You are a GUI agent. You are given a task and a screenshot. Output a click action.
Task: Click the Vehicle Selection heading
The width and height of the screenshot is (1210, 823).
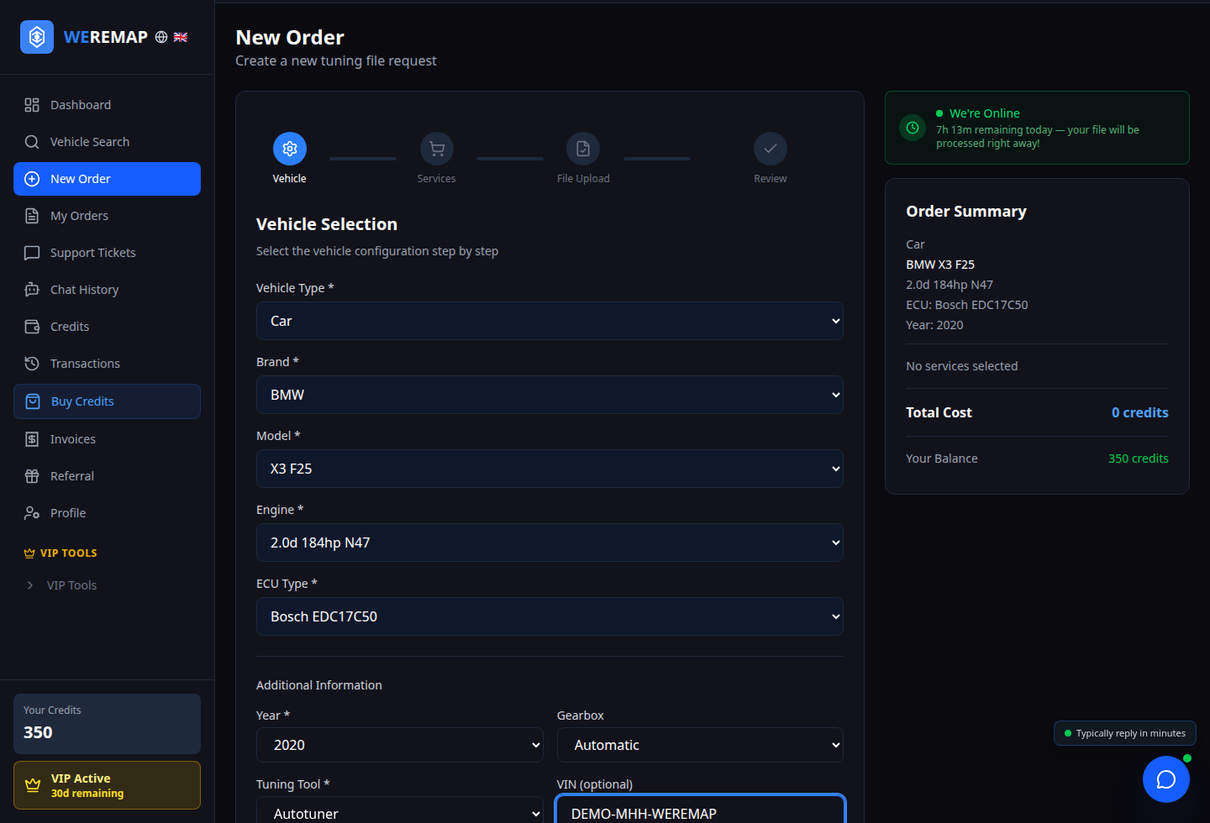(327, 224)
